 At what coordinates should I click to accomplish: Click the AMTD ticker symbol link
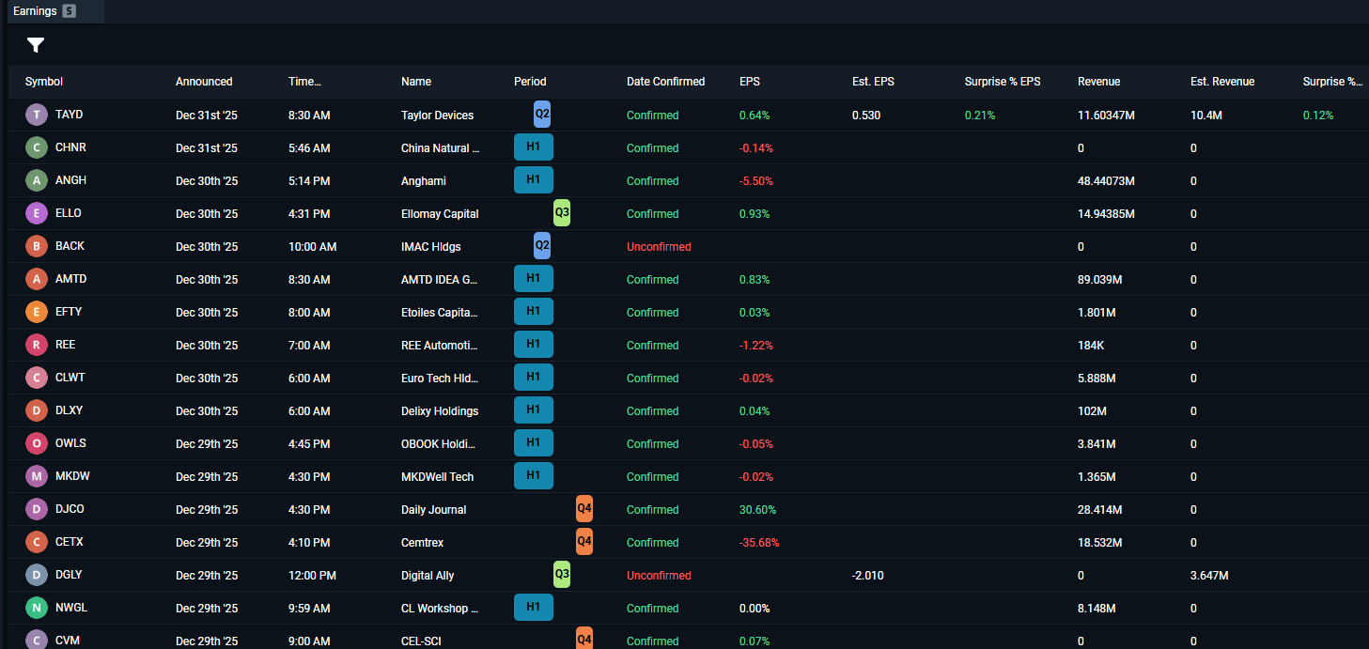(69, 278)
